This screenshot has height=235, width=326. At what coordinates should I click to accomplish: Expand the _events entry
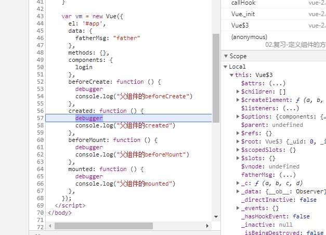coord(238,208)
